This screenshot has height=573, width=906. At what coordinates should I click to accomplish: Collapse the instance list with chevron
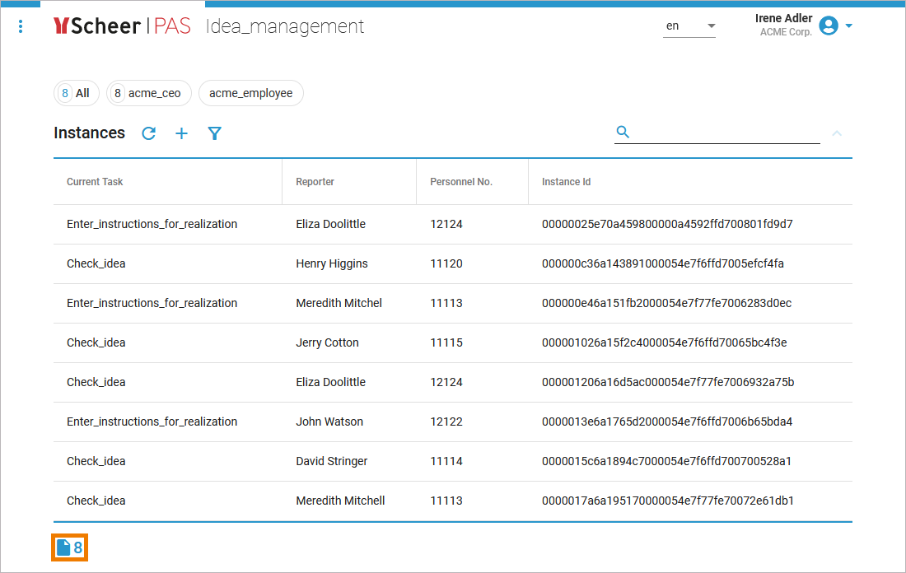[837, 133]
